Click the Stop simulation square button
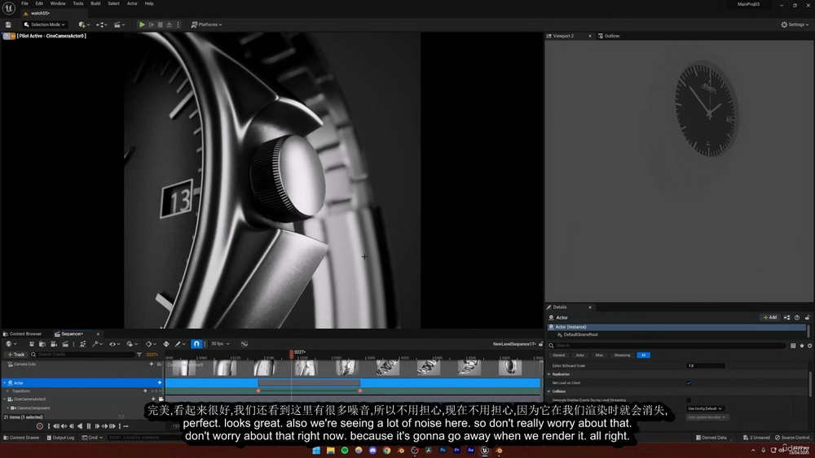 click(160, 24)
